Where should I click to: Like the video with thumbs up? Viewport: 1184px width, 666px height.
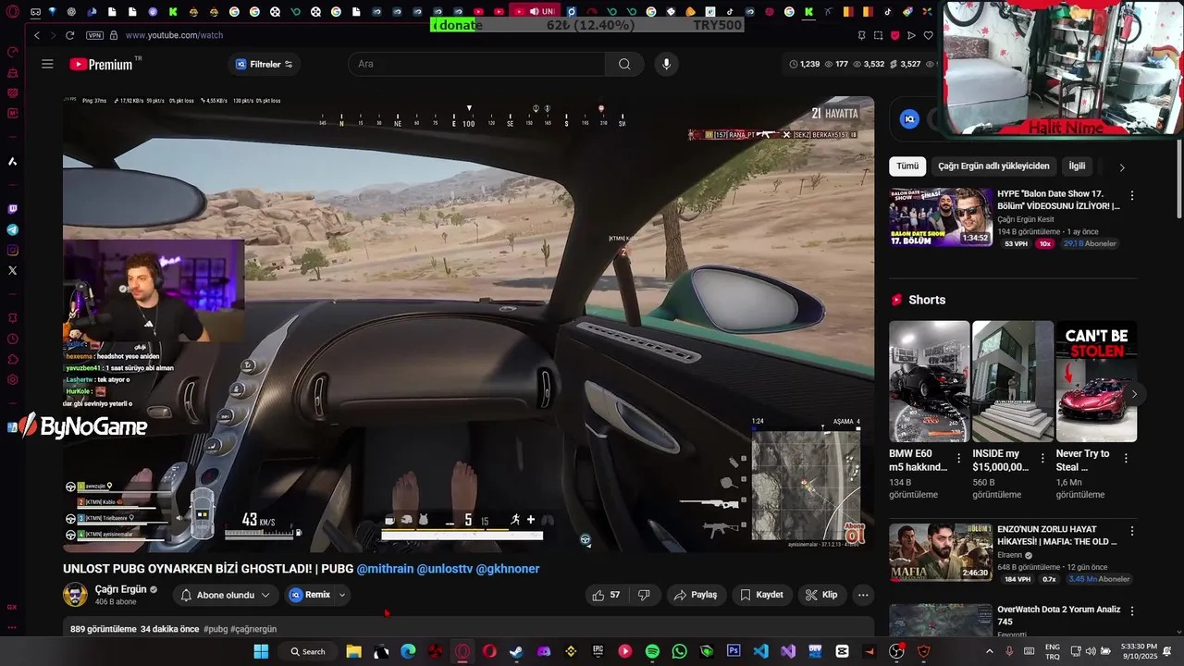click(606, 595)
